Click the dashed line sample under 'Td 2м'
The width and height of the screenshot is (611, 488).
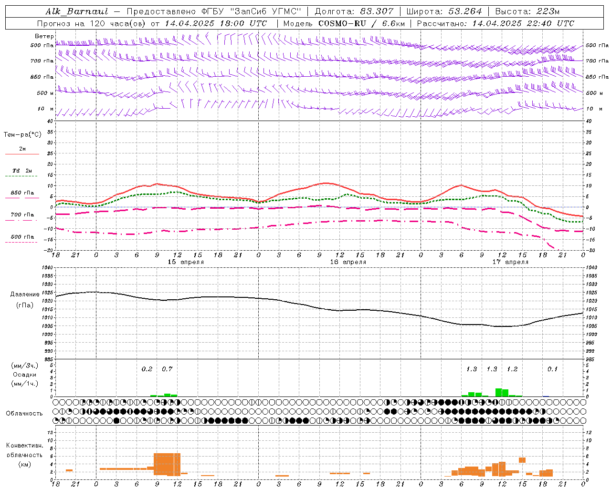click(21, 176)
